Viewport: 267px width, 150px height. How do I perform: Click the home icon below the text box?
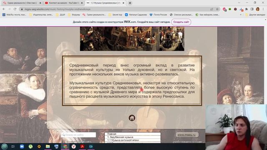[132, 117]
